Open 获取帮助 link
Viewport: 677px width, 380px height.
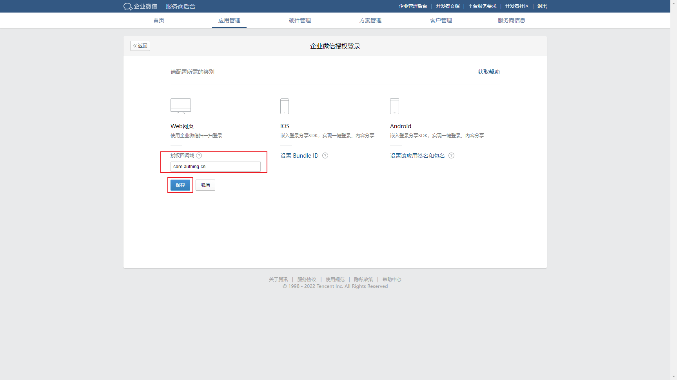(488, 72)
